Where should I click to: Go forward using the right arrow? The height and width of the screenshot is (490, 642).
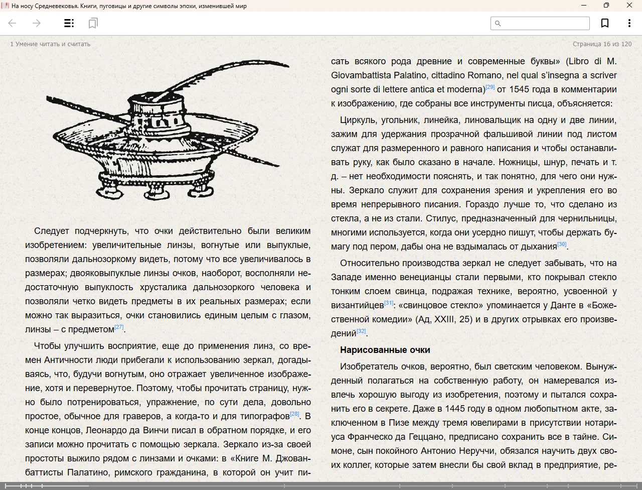[x=36, y=23]
